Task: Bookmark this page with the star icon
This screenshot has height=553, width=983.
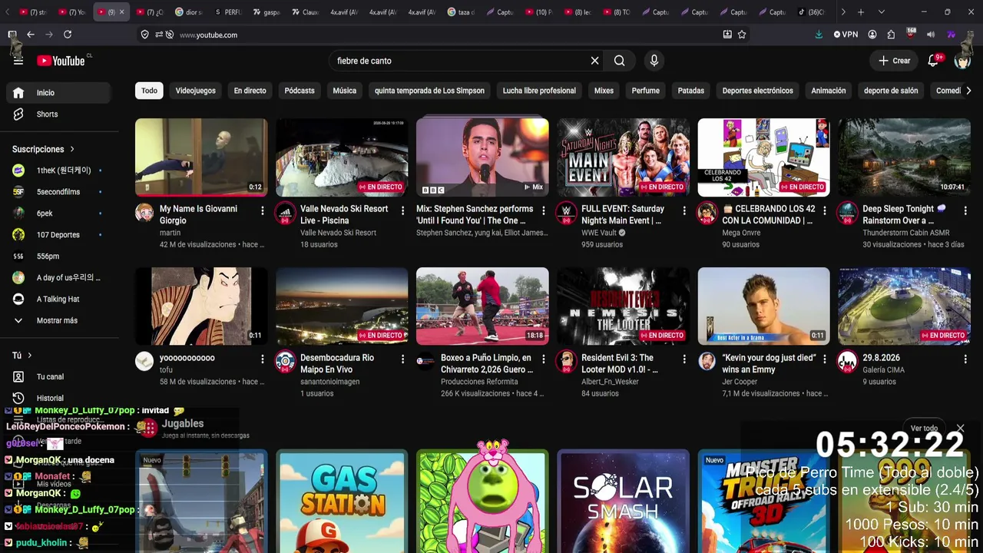Action: pos(742,35)
